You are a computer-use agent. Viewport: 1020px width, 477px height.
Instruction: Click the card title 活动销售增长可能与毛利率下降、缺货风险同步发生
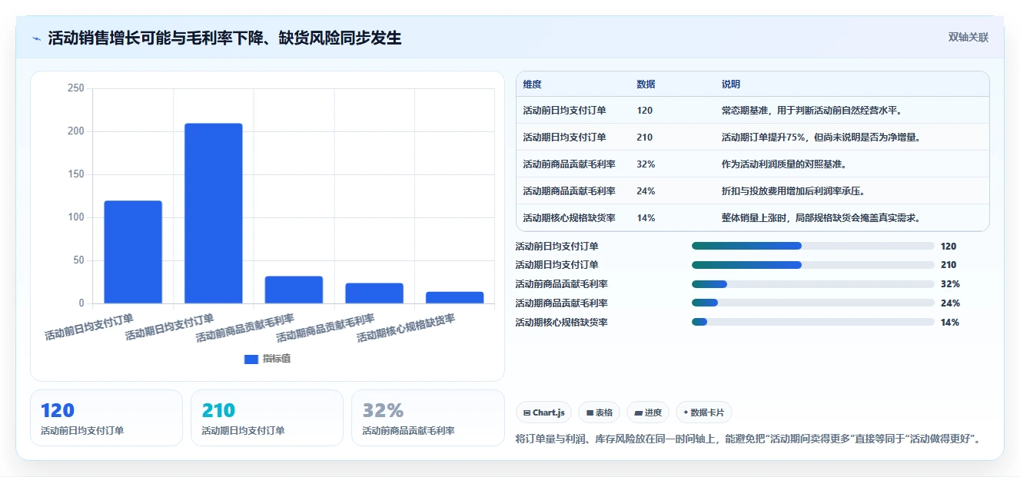[x=224, y=38]
